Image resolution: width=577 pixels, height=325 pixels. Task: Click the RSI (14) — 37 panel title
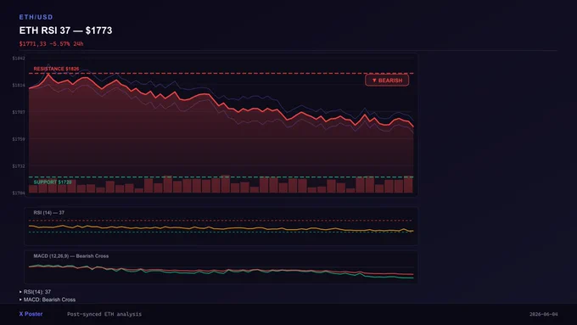[49, 213]
